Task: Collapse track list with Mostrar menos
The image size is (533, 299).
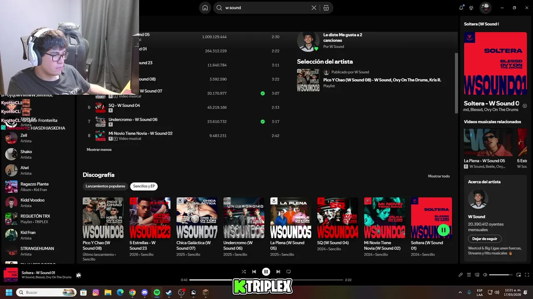Action: (99, 149)
